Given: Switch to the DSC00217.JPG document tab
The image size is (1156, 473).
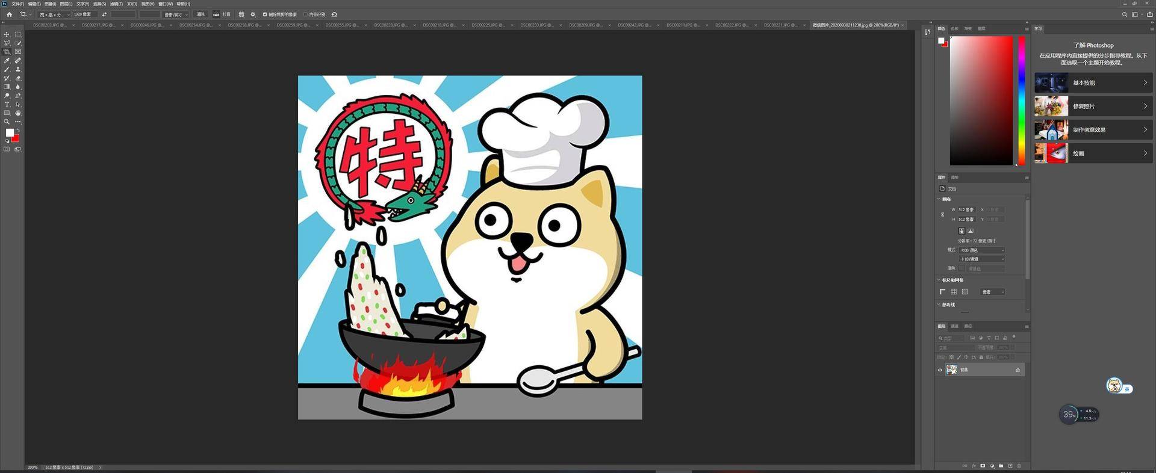Looking at the screenshot, I should click(x=99, y=25).
